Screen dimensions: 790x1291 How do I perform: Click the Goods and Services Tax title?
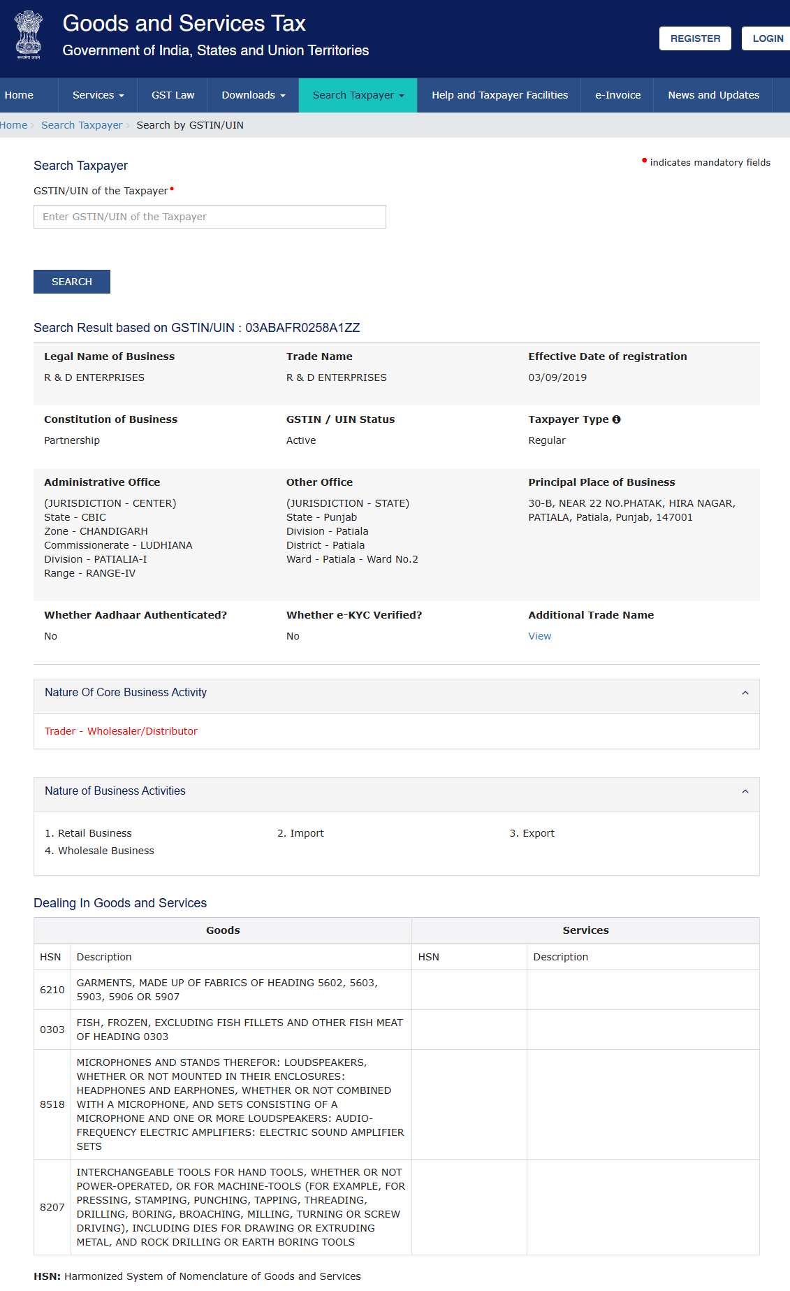click(184, 23)
